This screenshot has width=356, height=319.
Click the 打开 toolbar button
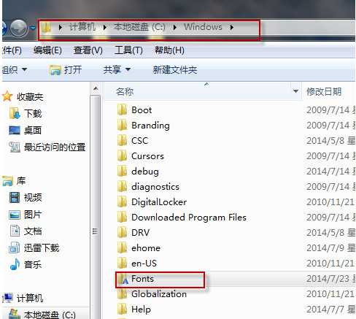coord(66,70)
